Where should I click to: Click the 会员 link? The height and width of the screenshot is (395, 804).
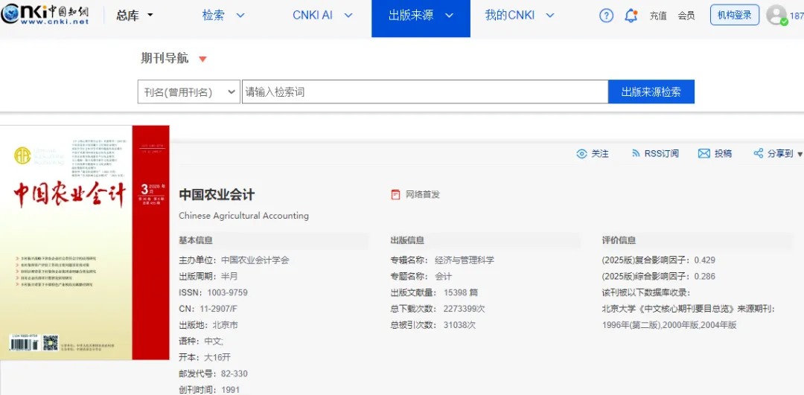pos(686,16)
